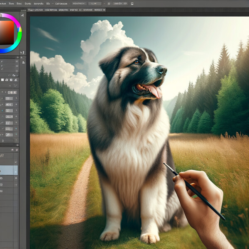The height and width of the screenshot is (249, 249).
Task: Select the highlighted blue layer row
Action: [x=9, y=171]
